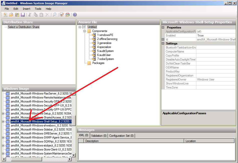Click the Copy toolbar icon
Screen dimensions: 238x163
(36, 15)
